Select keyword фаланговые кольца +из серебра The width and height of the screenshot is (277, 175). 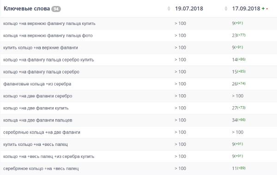point(37,84)
